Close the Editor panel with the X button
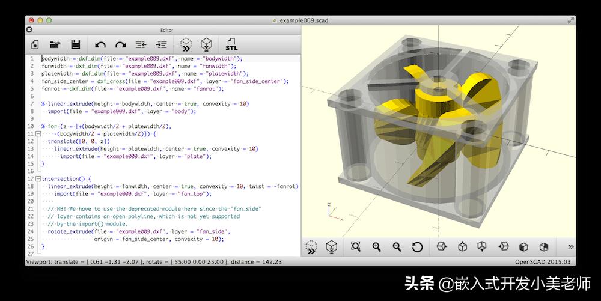Image resolution: width=601 pixels, height=301 pixels. pos(29,30)
